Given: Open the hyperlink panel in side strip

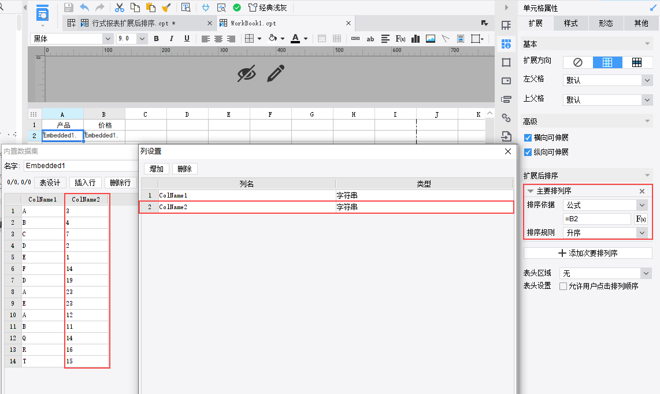Looking at the screenshot, I should tap(506, 118).
